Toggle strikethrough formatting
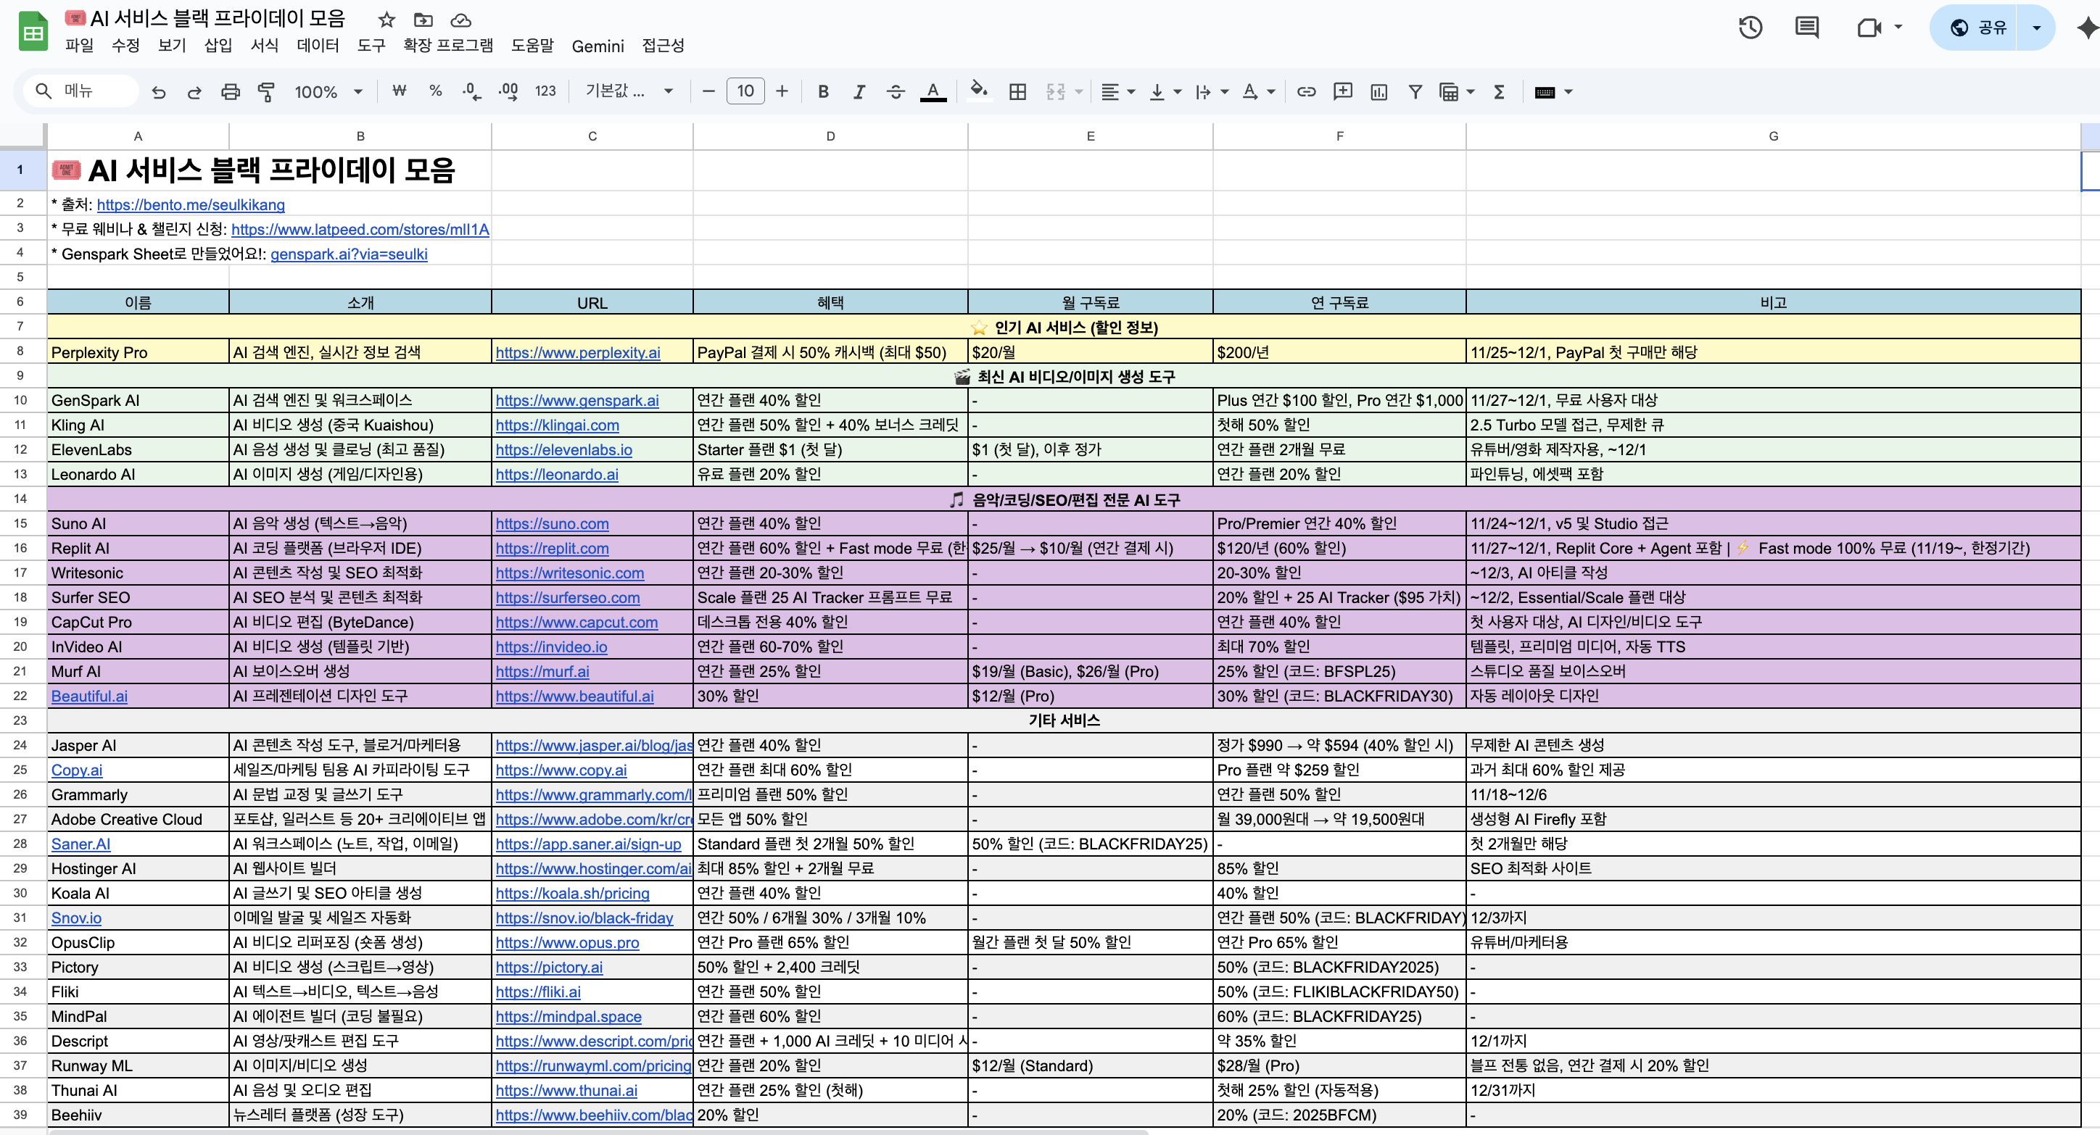The width and height of the screenshot is (2100, 1135). 895,92
